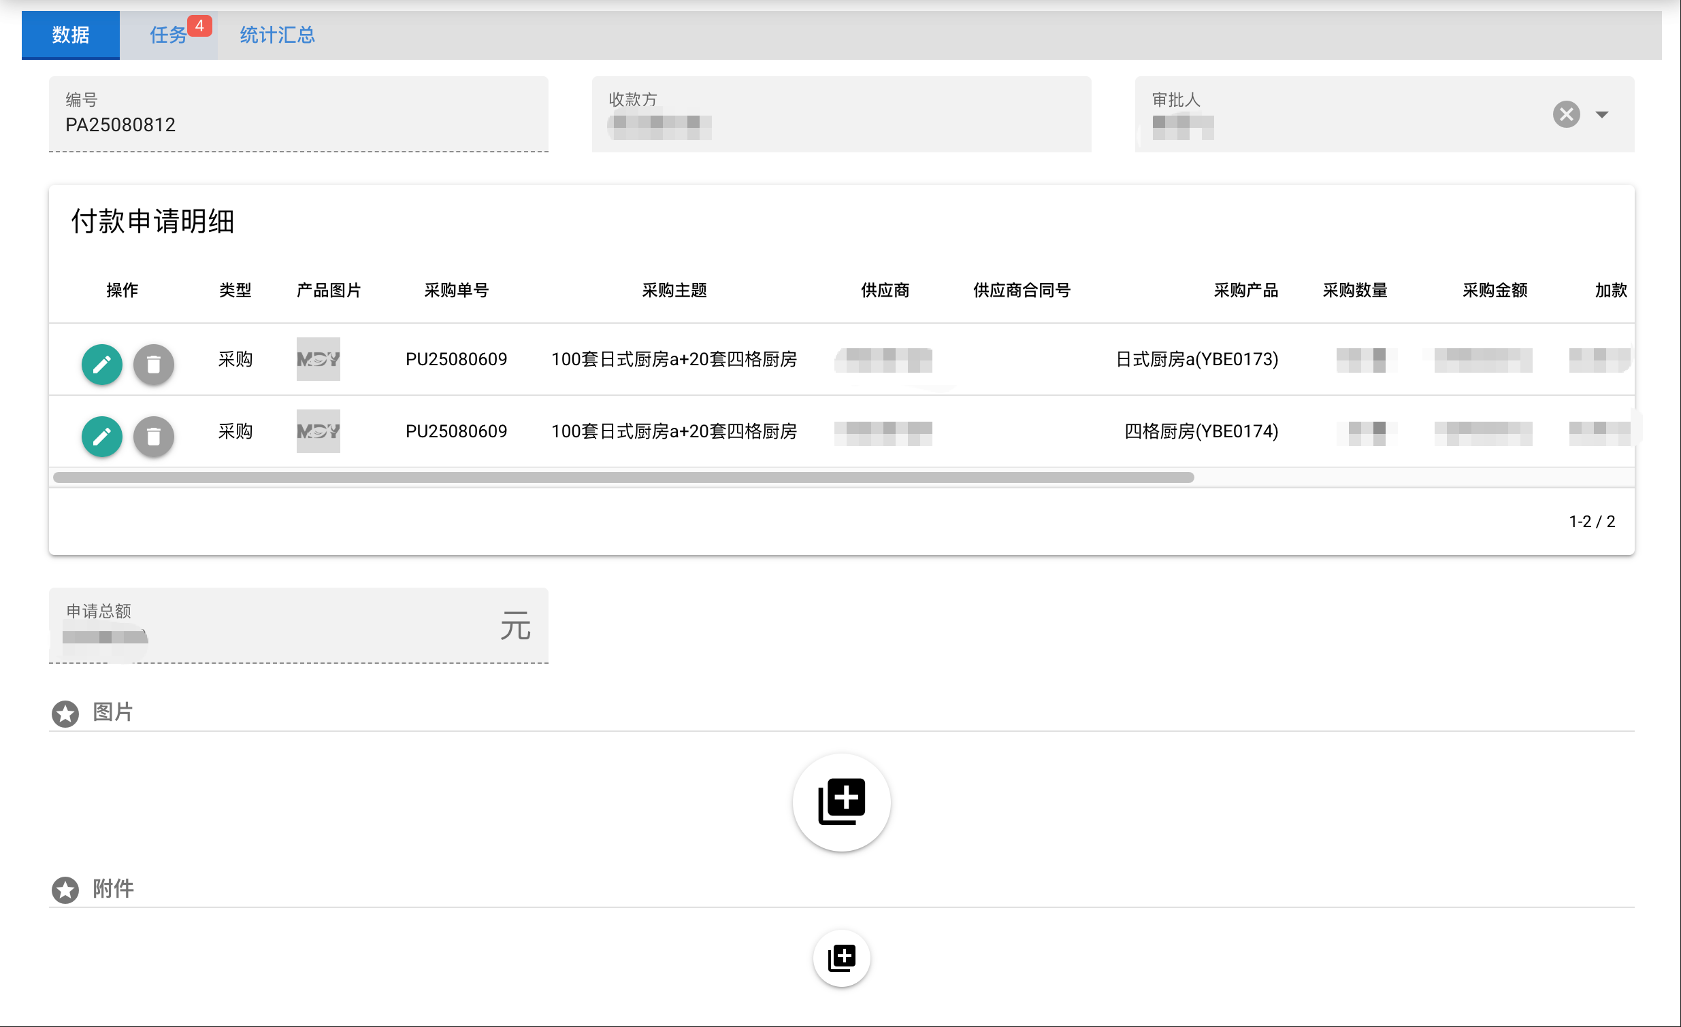Open product image thumbnail in first row
1681x1027 pixels.
(x=318, y=358)
